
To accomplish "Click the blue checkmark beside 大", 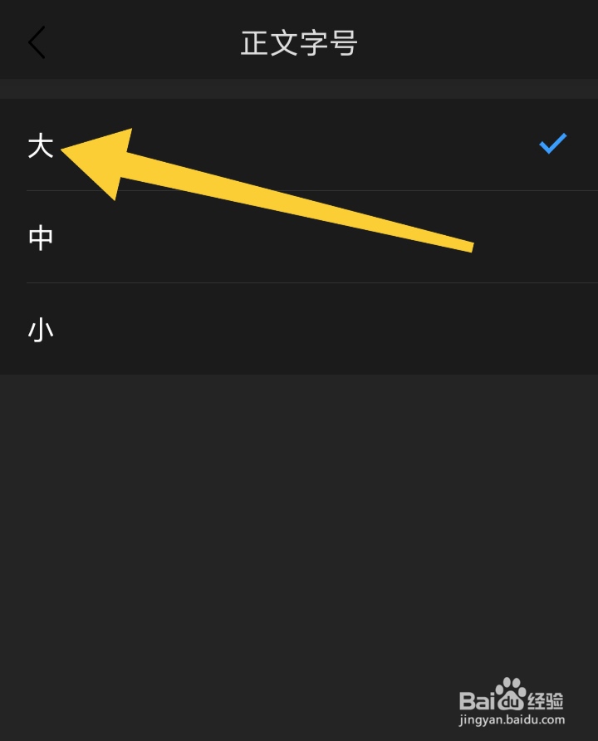I will point(552,144).
